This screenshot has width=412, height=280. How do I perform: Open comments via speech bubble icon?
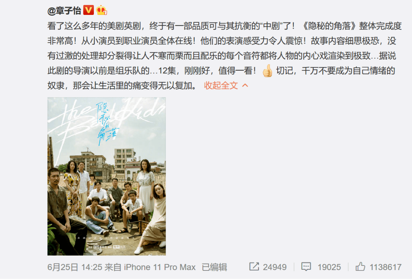tap(306, 267)
